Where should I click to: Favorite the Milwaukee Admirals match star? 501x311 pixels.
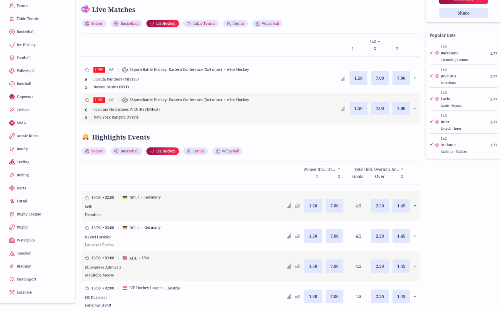87,258
